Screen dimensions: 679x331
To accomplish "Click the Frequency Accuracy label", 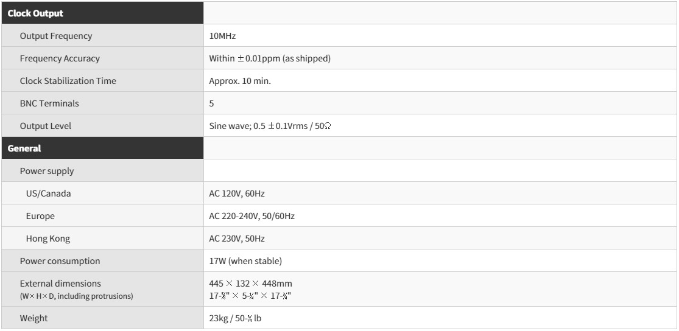I will click(x=60, y=58).
